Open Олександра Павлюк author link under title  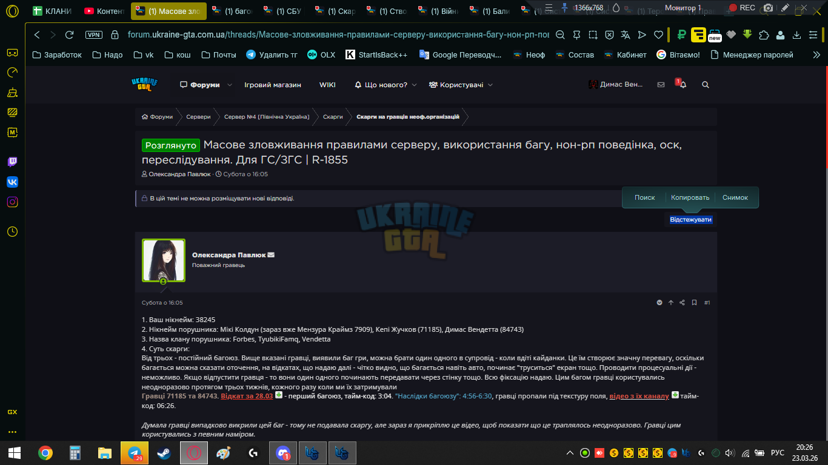click(179, 174)
